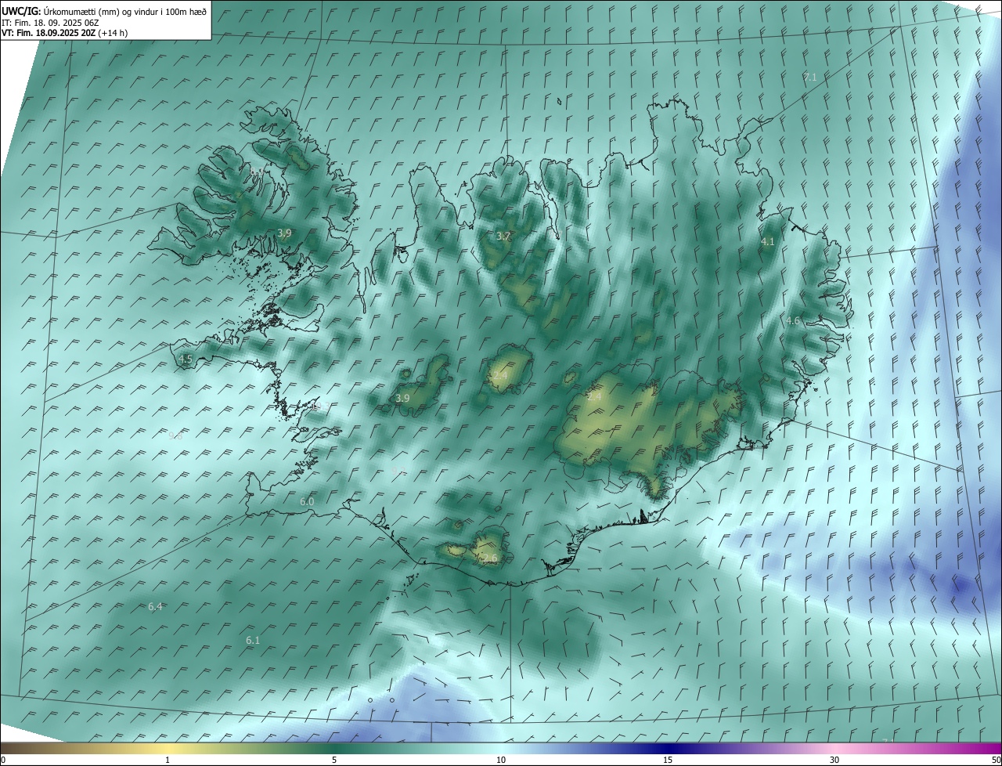1002x766 pixels.
Task: Click the faint 10.3 value label
Action: [x=320, y=406]
